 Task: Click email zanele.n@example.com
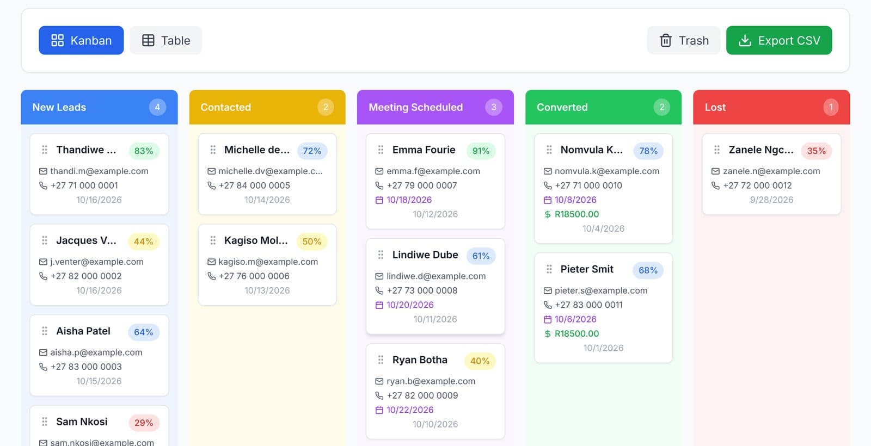[x=771, y=171]
